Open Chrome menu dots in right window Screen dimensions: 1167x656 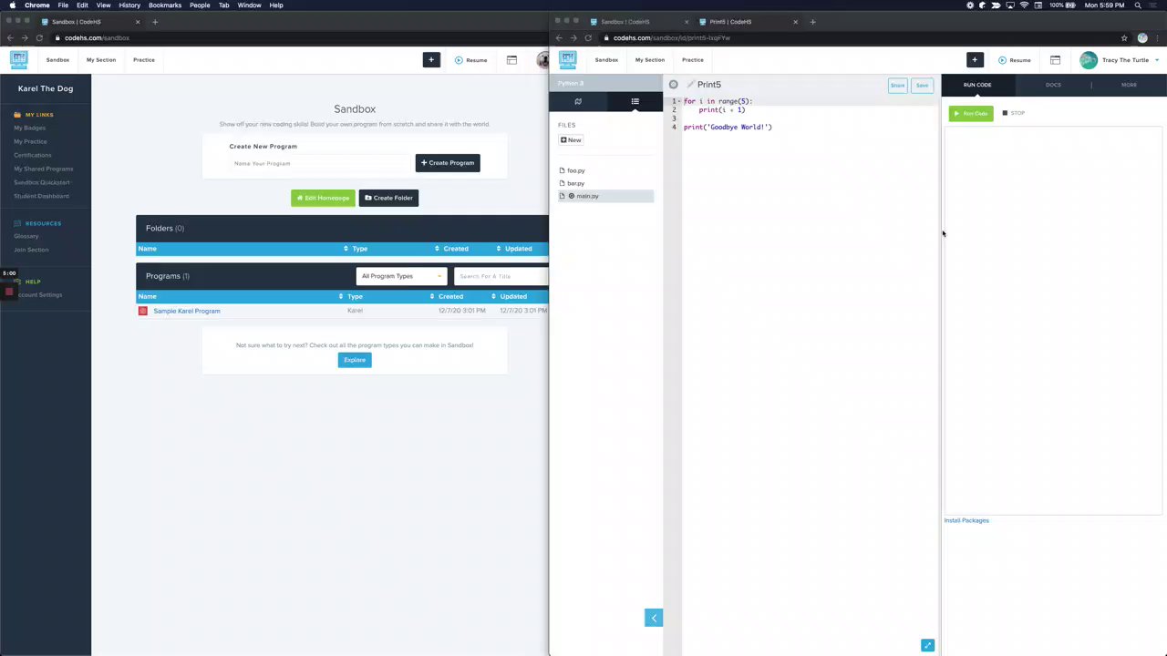coord(1158,38)
